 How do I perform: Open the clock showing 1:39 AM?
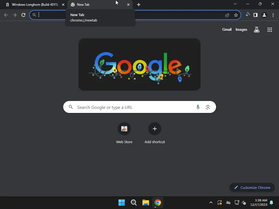[x=259, y=202]
